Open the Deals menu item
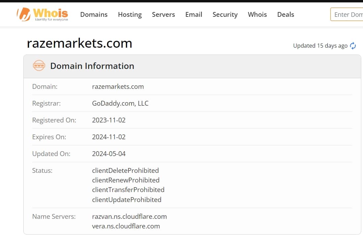Viewport: 363px width, 238px height. coord(286,14)
